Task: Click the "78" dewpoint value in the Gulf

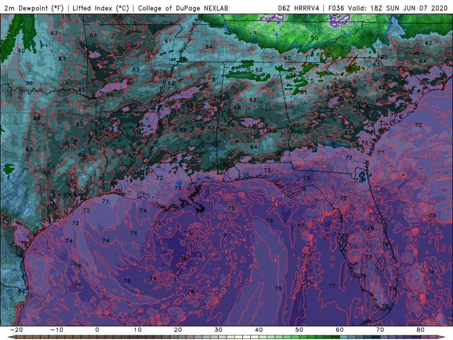Action: pos(183,258)
